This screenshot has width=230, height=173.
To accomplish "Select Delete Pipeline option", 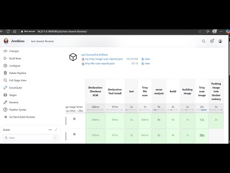I will pyautogui.click(x=18, y=73).
